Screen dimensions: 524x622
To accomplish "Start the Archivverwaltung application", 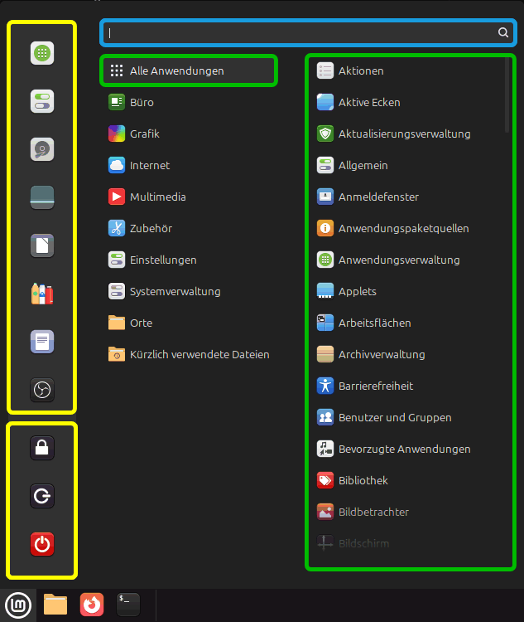I will tap(381, 355).
